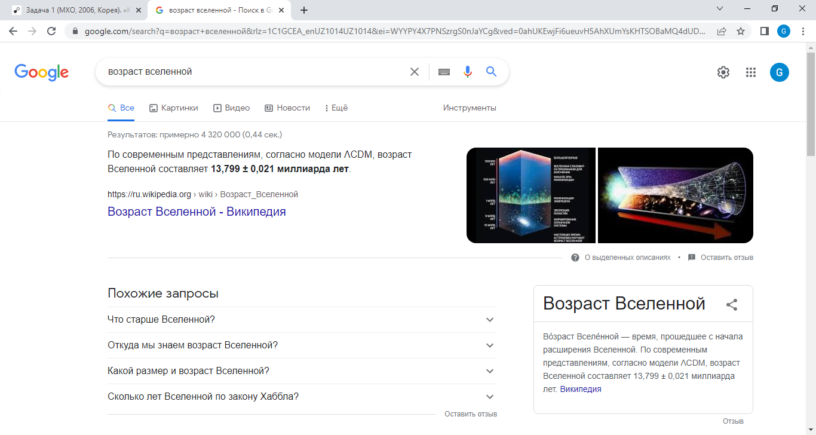The image size is (816, 435).
Task: Reload the current page
Action: tap(51, 31)
